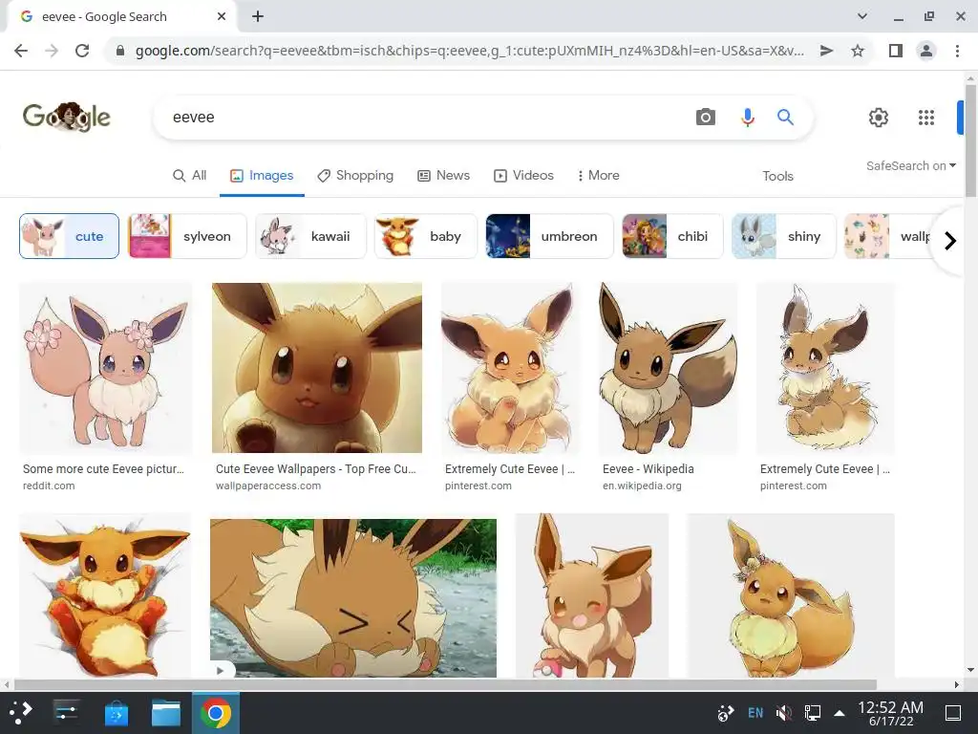
Task: Open the network tray icon
Action: pos(813,713)
